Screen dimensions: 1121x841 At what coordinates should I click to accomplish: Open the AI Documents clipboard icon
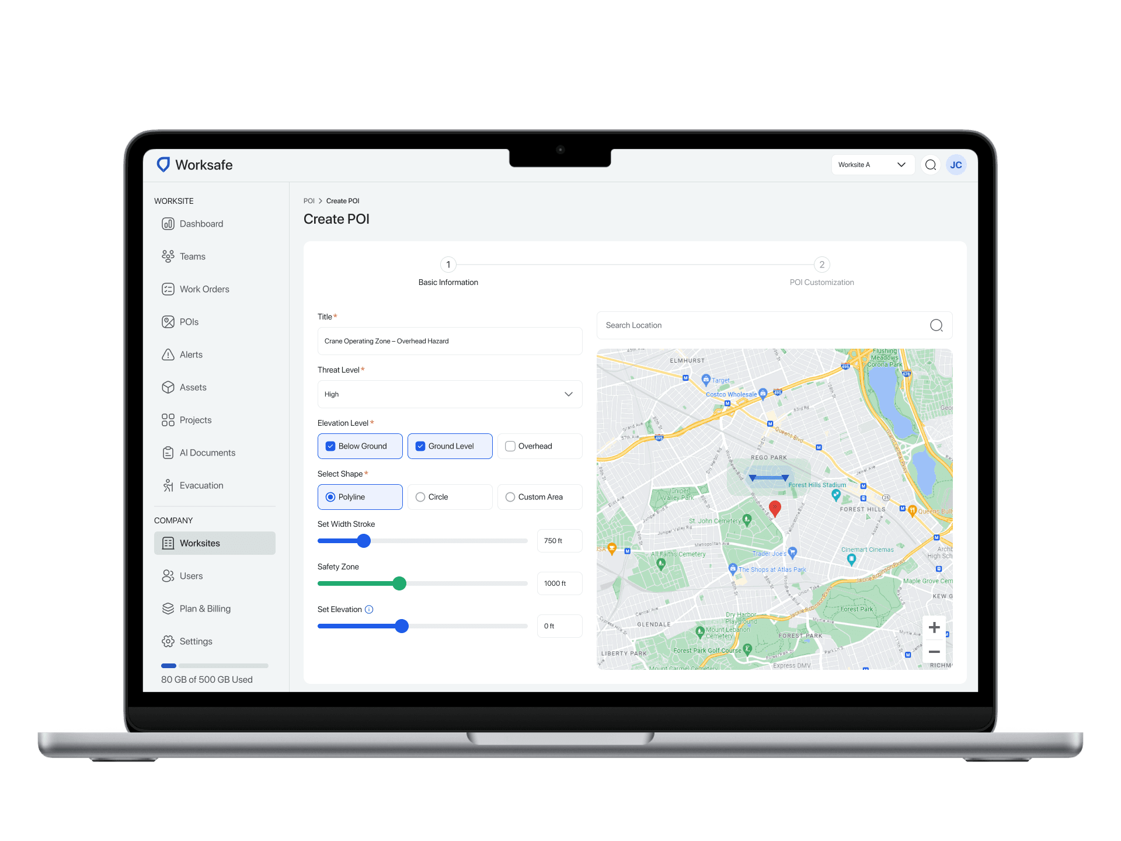pos(168,453)
